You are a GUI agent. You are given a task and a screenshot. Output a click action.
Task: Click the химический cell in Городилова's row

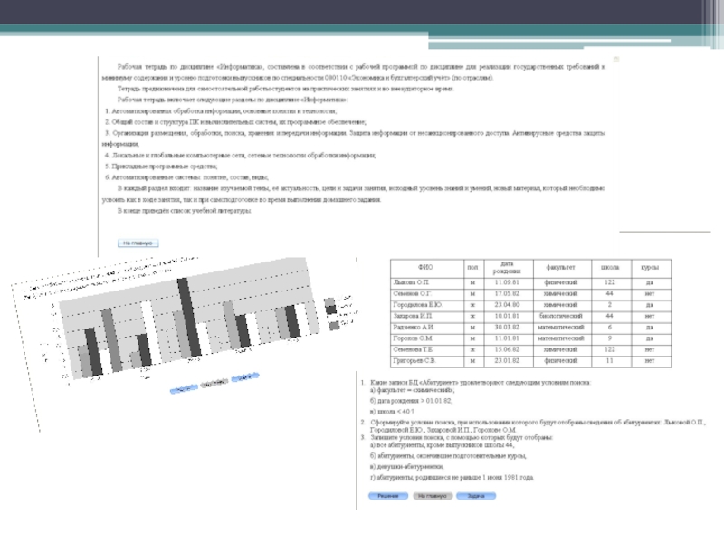(x=561, y=305)
